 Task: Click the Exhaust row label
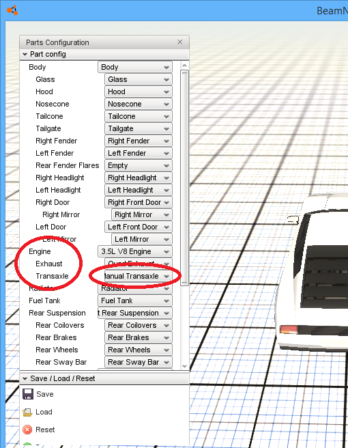[x=49, y=264]
